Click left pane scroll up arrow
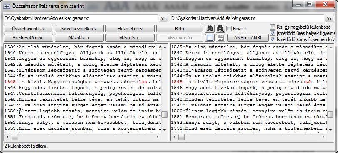 [x=165, y=47]
